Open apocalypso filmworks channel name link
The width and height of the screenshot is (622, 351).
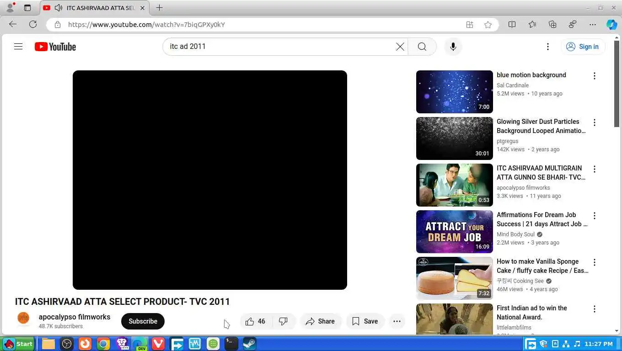(75, 317)
